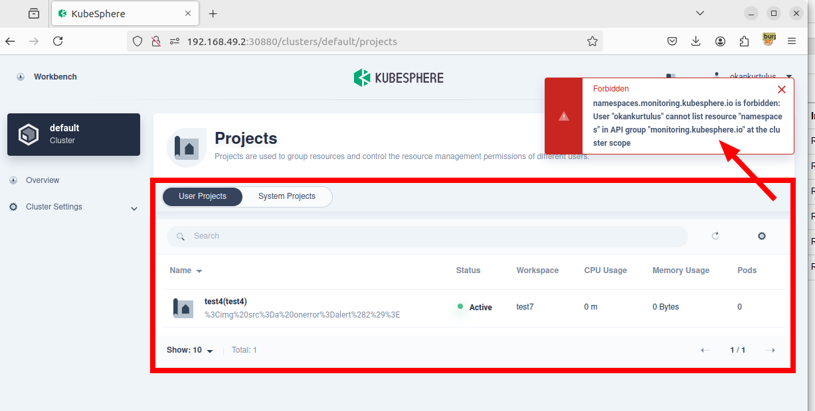Close the Forbidden error notification
Screen dimensions: 815x411
coord(781,89)
